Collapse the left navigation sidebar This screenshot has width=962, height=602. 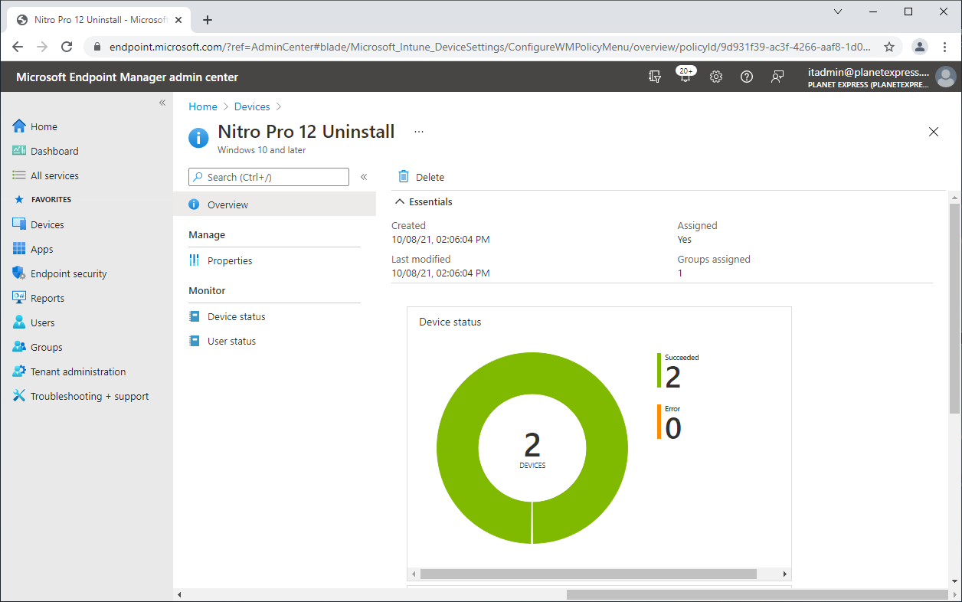click(162, 103)
